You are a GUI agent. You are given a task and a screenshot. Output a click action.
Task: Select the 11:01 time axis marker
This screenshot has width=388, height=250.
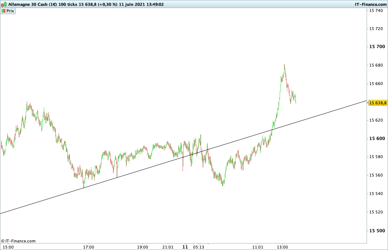pyautogui.click(x=258, y=247)
